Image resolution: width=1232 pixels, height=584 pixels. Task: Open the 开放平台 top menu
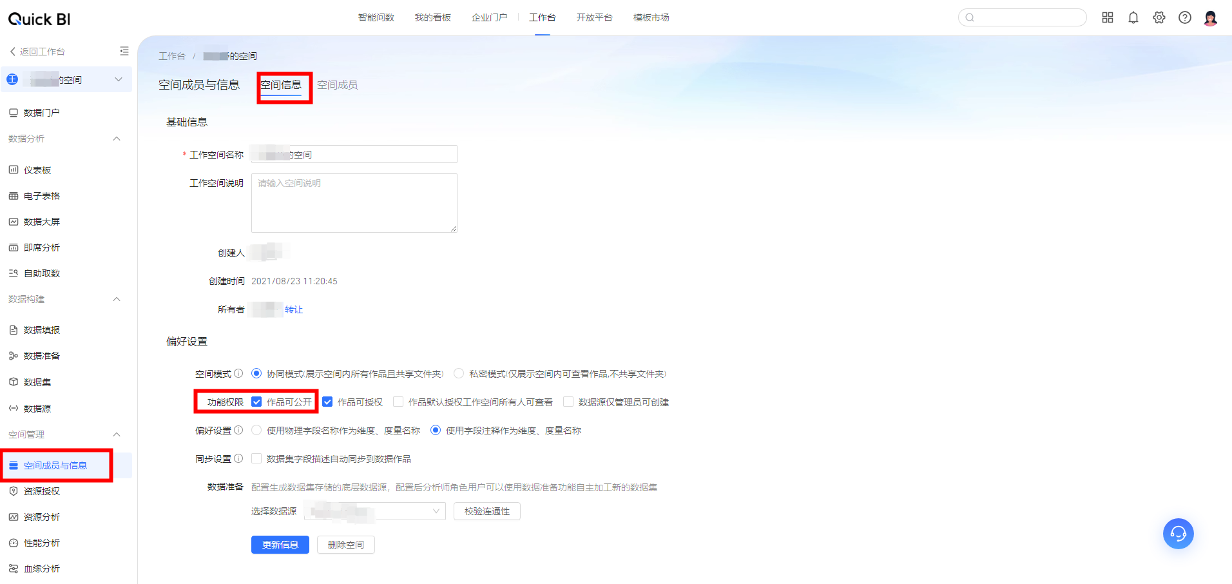point(594,17)
